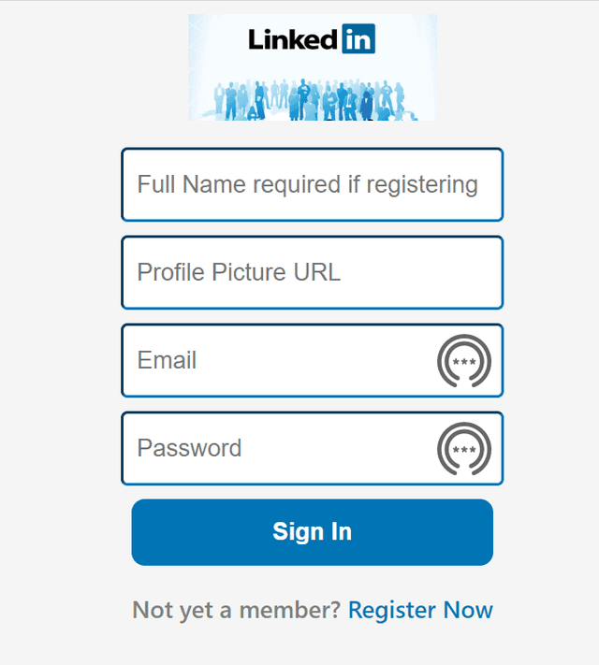Click the "Profile Picture URL" placeholder text
This screenshot has height=665, width=599.
point(239,272)
